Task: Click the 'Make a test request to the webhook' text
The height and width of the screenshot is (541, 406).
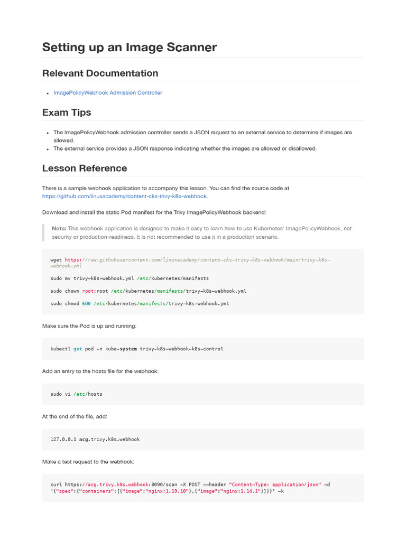Action: (x=88, y=462)
